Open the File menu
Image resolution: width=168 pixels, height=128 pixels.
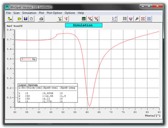pos(8,13)
